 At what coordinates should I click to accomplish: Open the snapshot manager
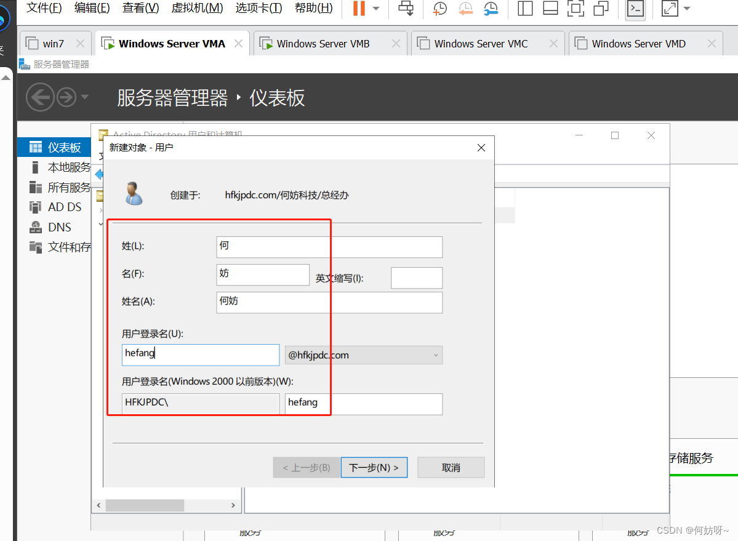pos(491,8)
